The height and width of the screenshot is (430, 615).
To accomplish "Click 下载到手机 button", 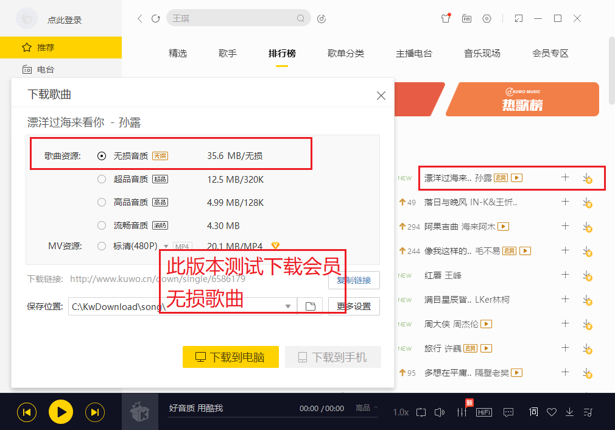I will pos(333,357).
